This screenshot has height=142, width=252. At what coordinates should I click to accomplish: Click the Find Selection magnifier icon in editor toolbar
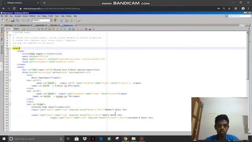click(39, 29)
